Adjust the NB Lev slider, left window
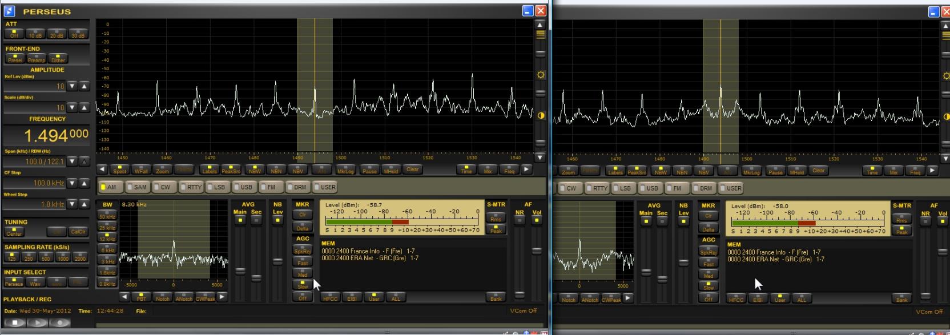Screen dimensions: 950x335 coord(277,261)
